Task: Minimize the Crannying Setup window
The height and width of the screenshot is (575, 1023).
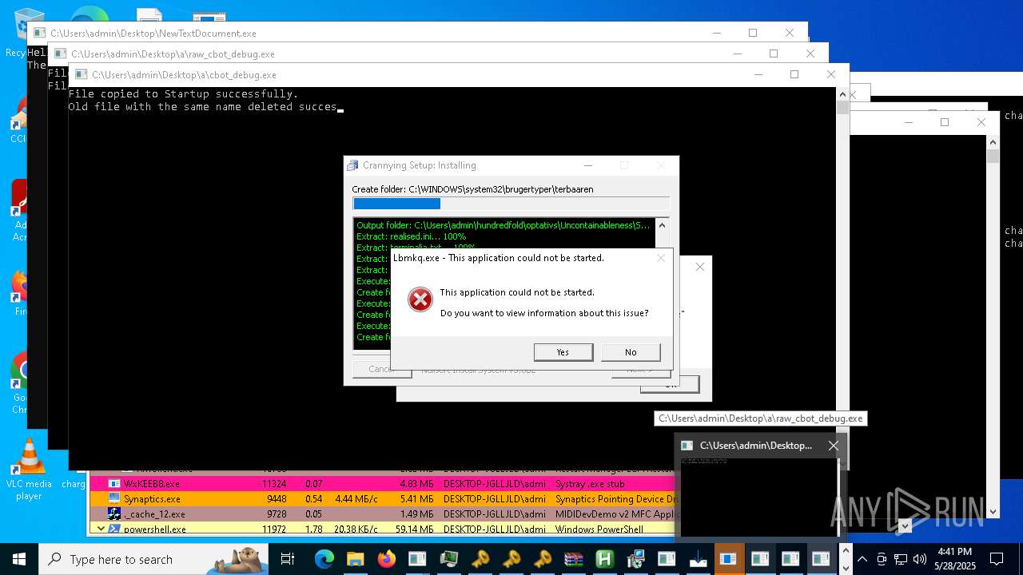Action: pyautogui.click(x=588, y=165)
